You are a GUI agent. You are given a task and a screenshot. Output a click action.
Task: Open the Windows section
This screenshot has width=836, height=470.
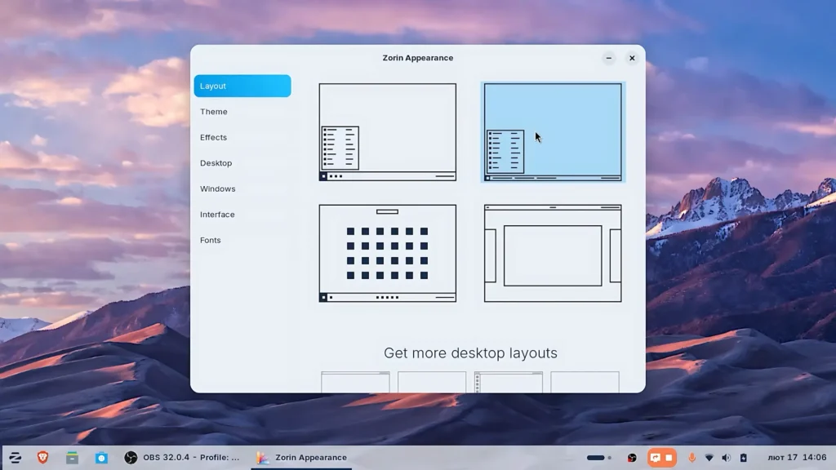[x=242, y=188]
